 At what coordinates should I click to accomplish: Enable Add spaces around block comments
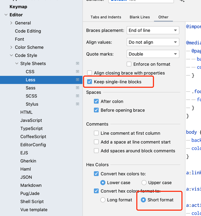tap(96, 151)
